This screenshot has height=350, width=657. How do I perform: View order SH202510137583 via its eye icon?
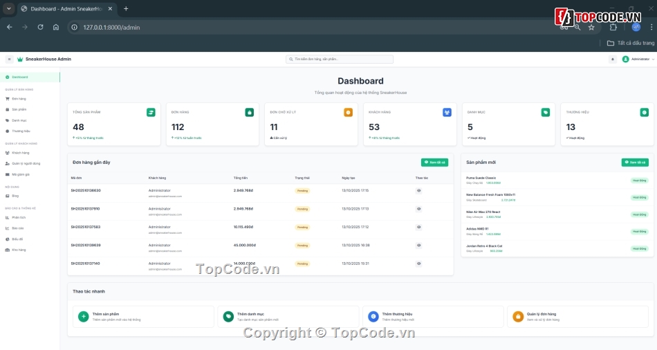click(x=418, y=227)
